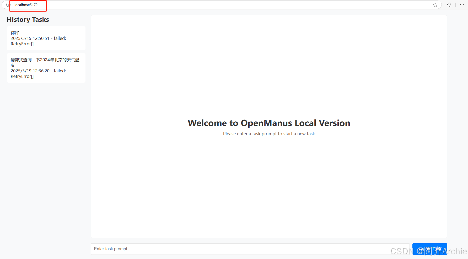The width and height of the screenshot is (468, 259).
Task: Focus the Enter task prompt input field
Action: [250, 249]
